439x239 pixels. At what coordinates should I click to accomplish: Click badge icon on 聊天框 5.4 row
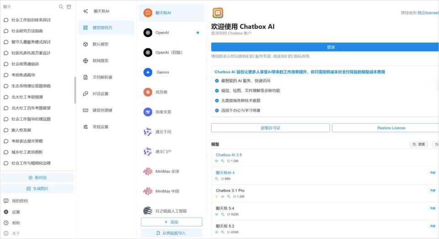[x=433, y=208]
